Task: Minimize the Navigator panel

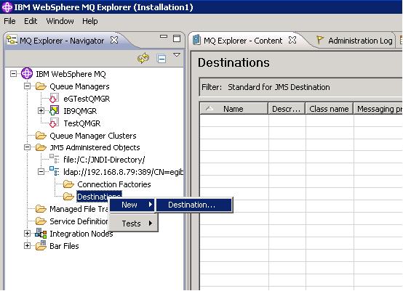Action: [164, 37]
